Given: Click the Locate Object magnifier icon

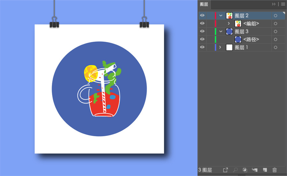Looking at the screenshot, I should (235, 170).
